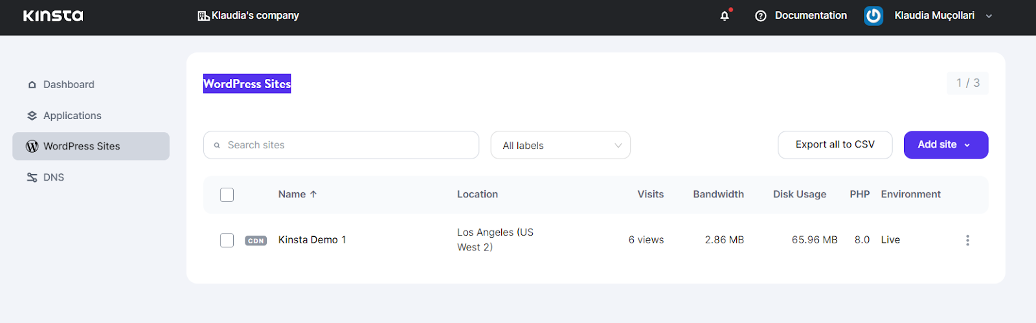Click the Klaudia Muçollari username
Viewport: 1036px width, 323px height.
click(934, 16)
